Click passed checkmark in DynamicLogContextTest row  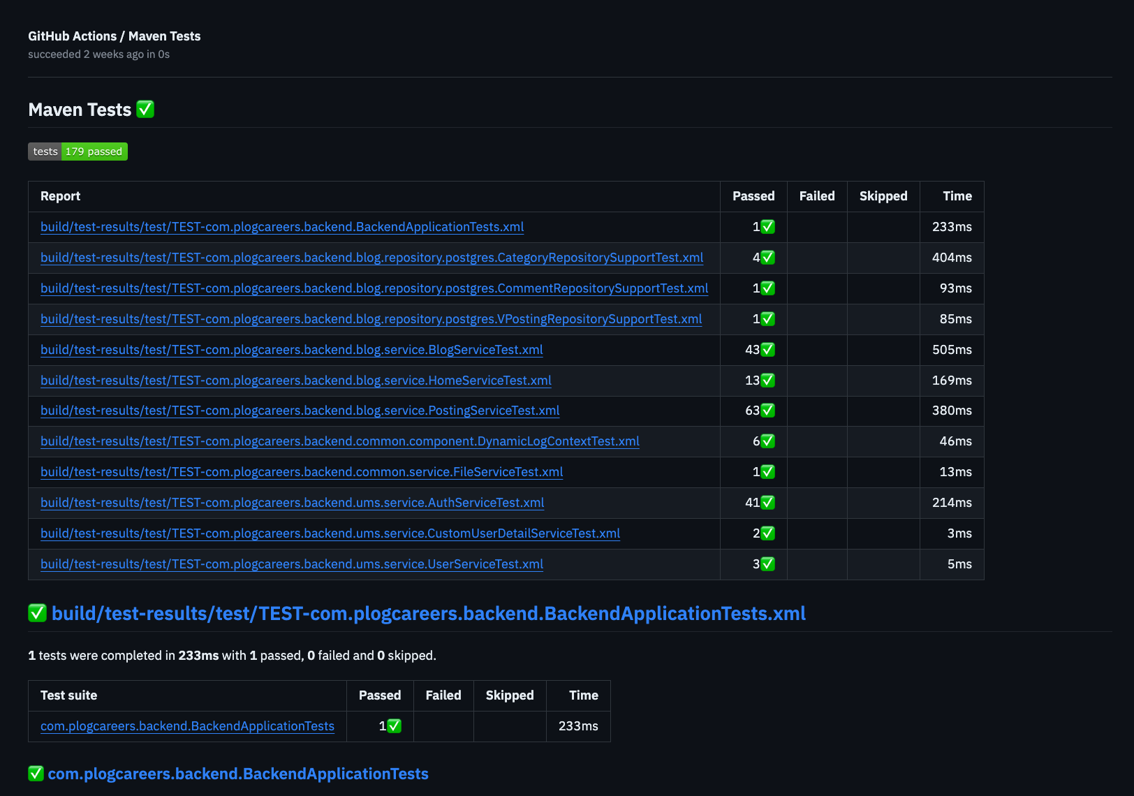[767, 441]
